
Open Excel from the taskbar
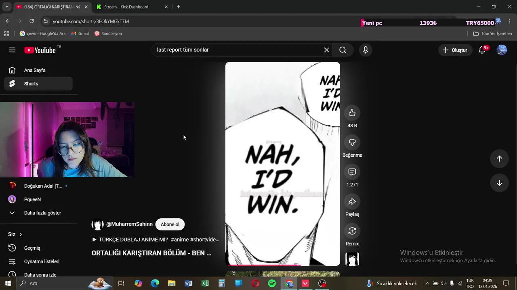pyautogui.click(x=205, y=283)
